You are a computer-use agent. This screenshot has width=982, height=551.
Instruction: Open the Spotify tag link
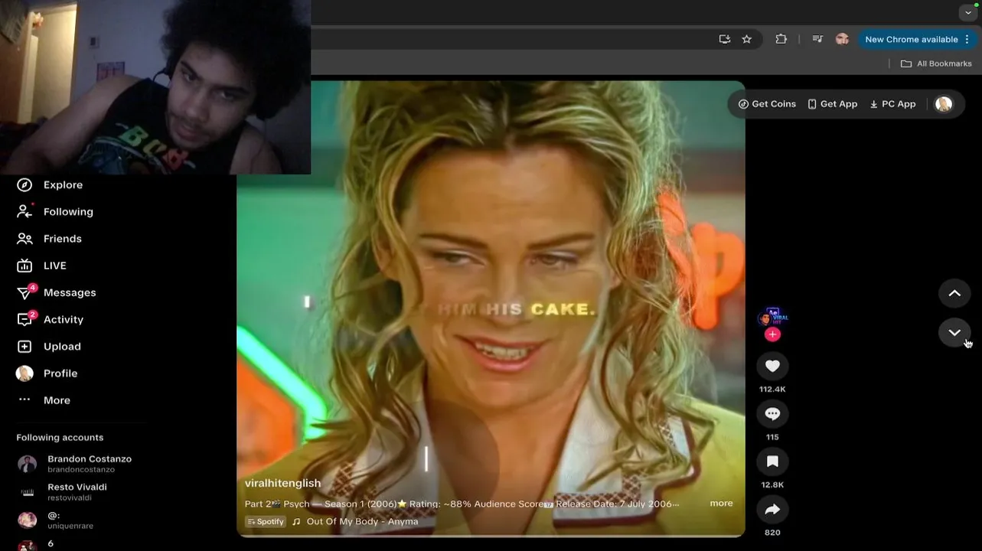click(266, 521)
